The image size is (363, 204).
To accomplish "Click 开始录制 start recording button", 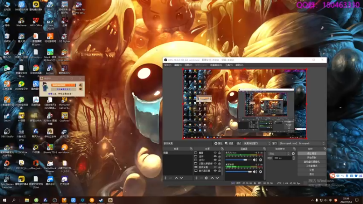I will 312,157.
